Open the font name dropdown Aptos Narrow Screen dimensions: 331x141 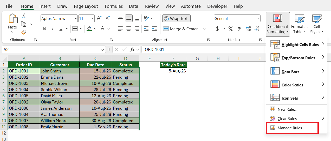click(x=76, y=18)
